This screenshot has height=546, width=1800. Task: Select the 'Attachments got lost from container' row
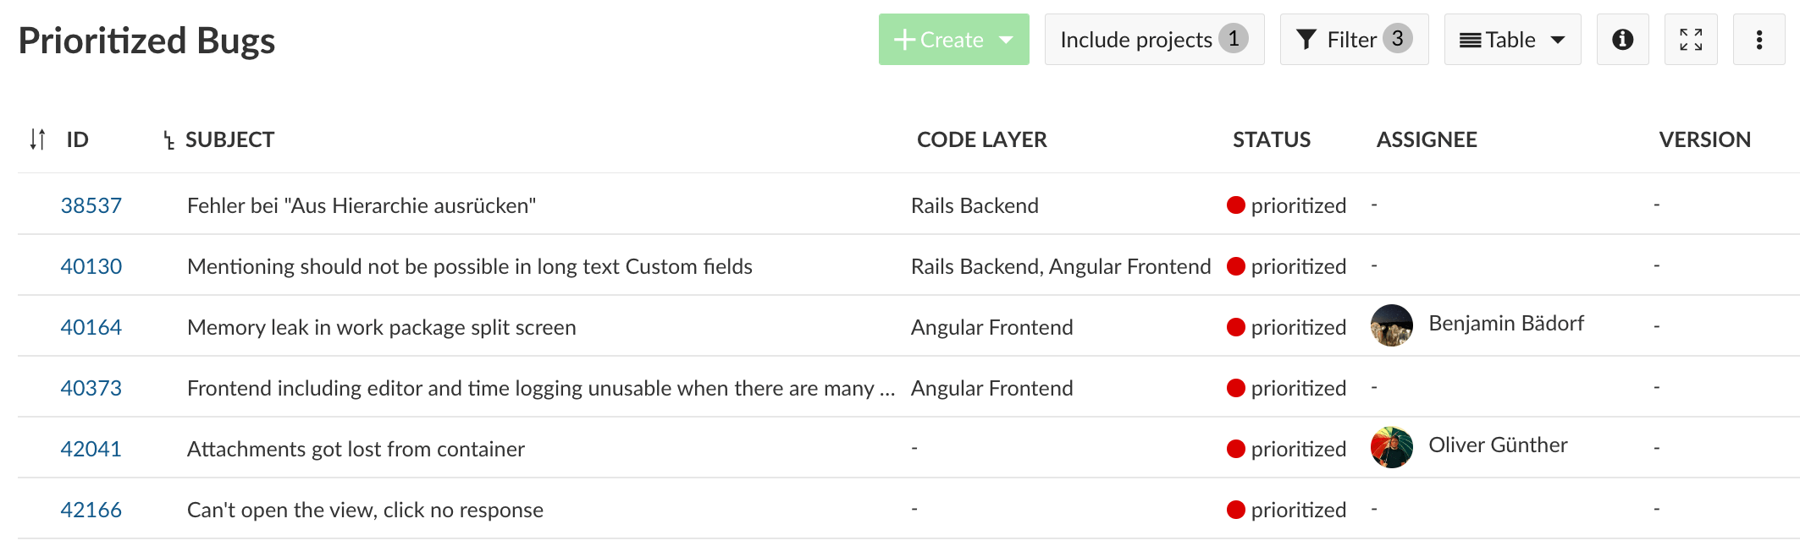(x=356, y=449)
